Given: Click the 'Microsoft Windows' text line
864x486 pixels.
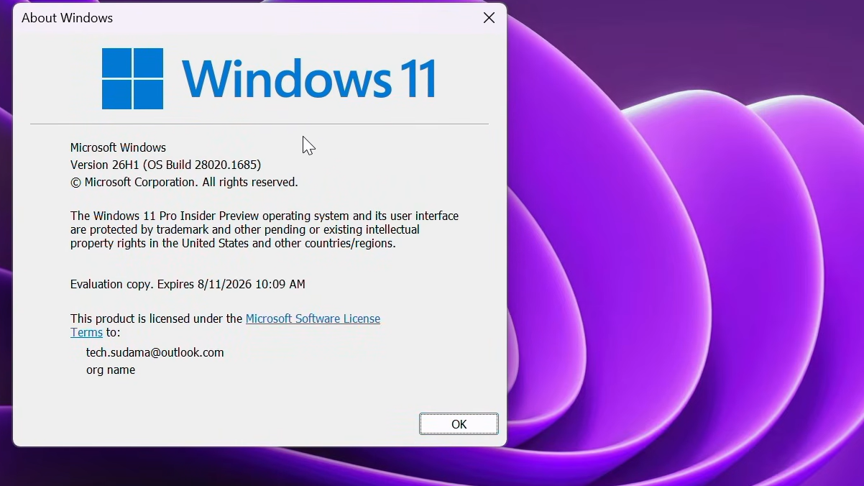Looking at the screenshot, I should click(x=119, y=147).
